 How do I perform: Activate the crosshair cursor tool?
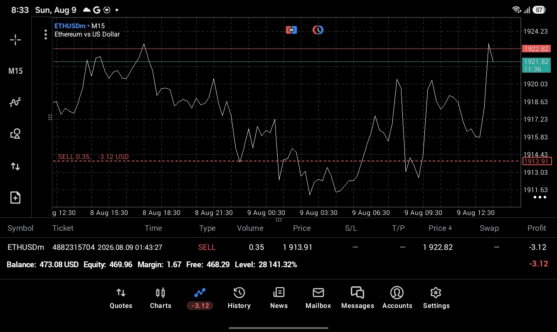15,40
